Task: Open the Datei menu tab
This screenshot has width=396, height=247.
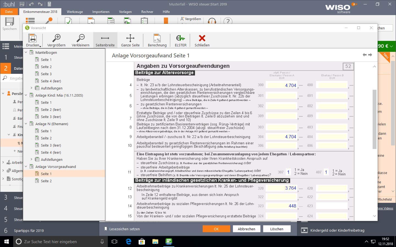Action: point(9,12)
